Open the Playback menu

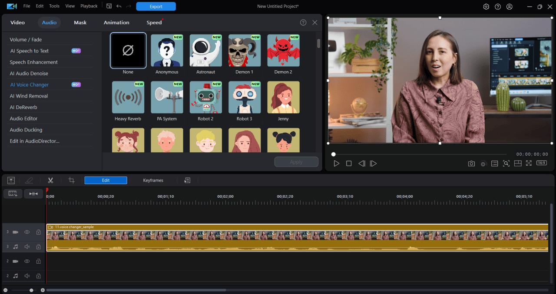click(x=89, y=6)
